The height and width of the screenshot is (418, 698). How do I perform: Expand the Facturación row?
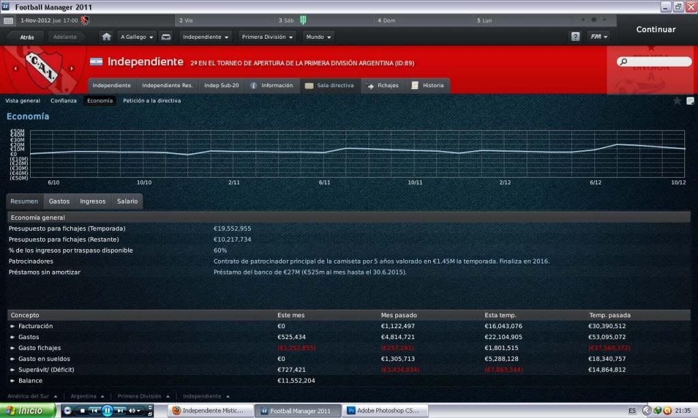point(12,326)
